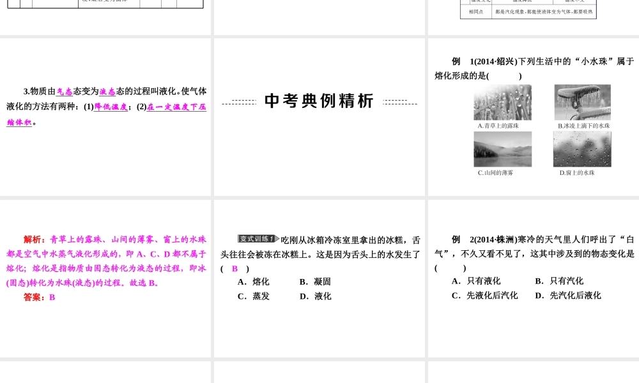
Task: Choose option C. 先液化后汽化
Action: tap(484, 296)
